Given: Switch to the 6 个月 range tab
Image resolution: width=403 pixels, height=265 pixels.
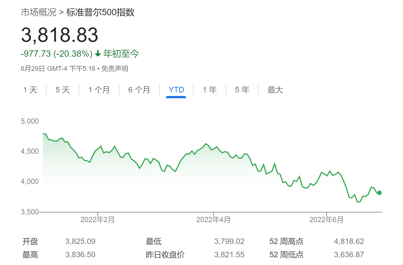Looking at the screenshot, I should [139, 90].
